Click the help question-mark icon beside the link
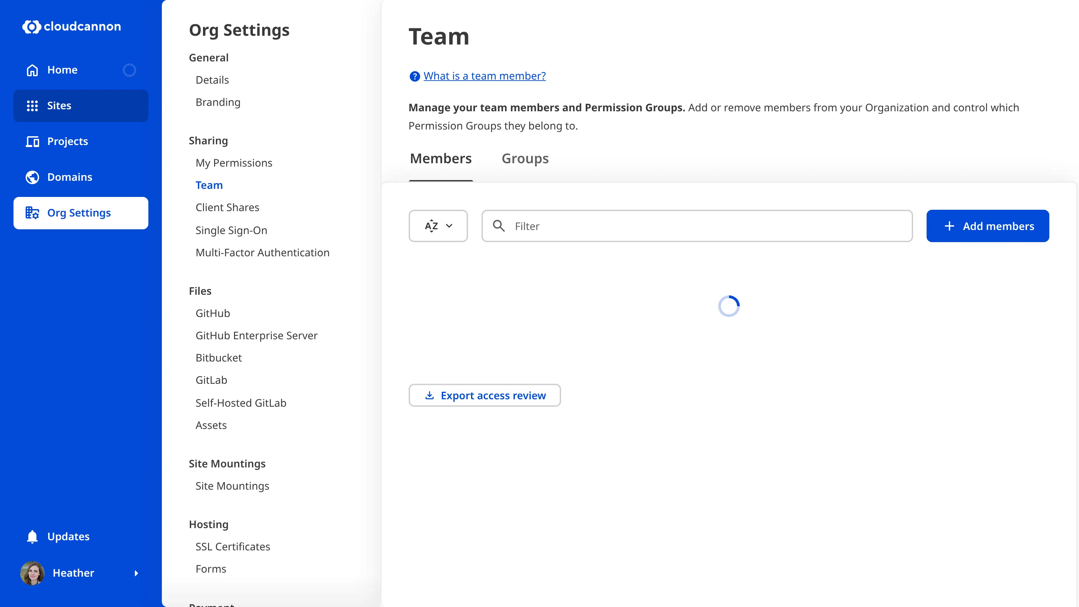The image size is (1079, 607). tap(414, 76)
